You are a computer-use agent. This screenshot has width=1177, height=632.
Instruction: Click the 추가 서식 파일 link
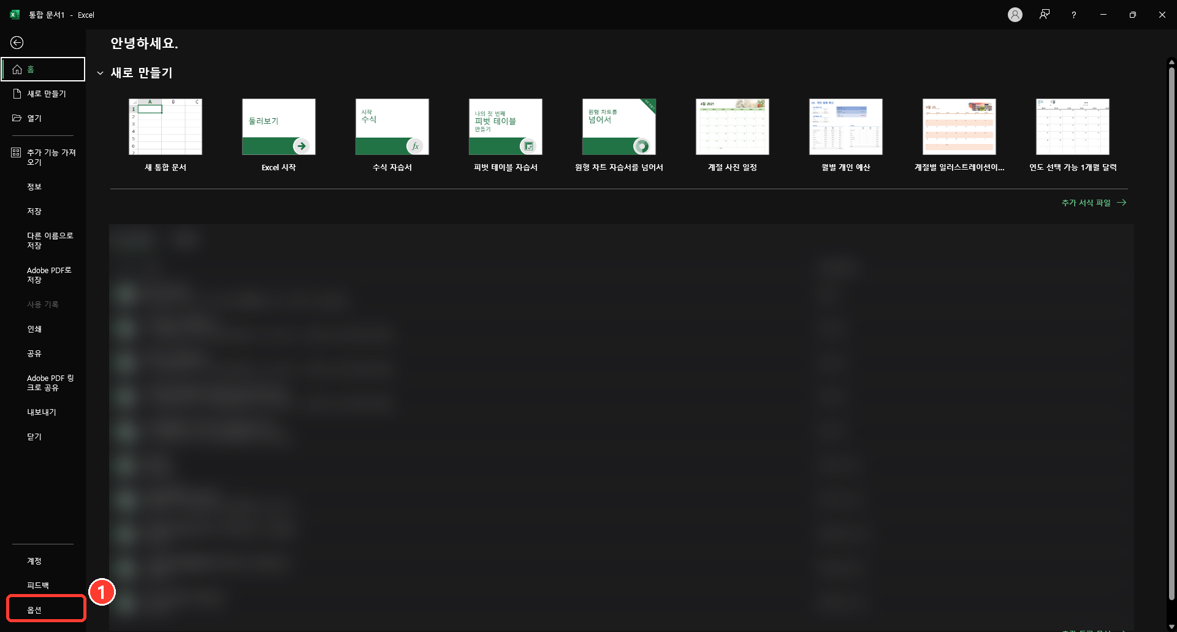[x=1094, y=203]
